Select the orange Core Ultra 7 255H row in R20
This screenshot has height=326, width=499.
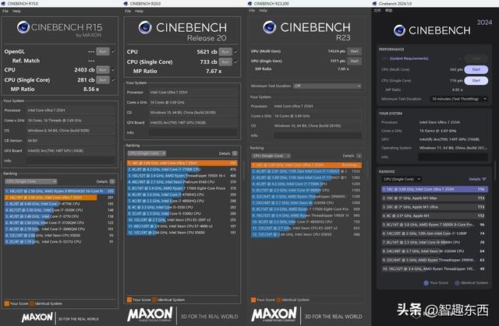click(182, 163)
